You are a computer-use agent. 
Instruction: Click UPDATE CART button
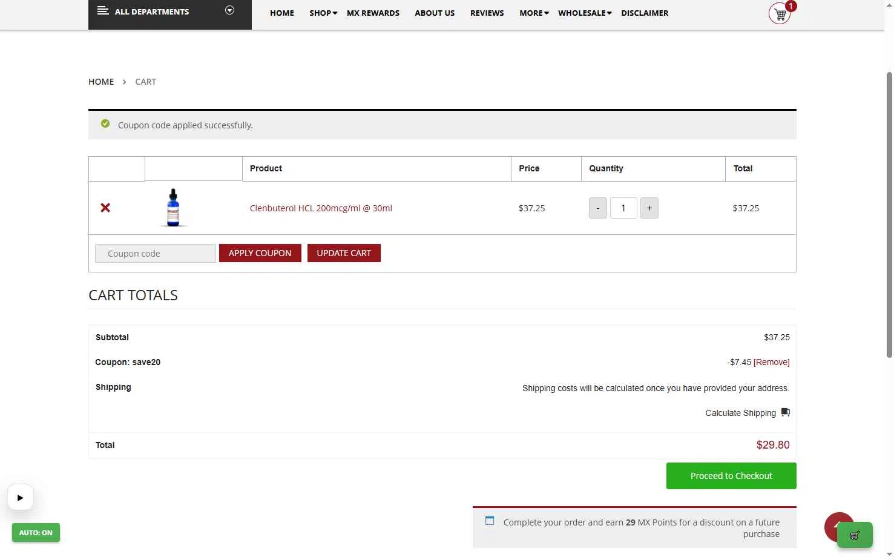coord(344,253)
